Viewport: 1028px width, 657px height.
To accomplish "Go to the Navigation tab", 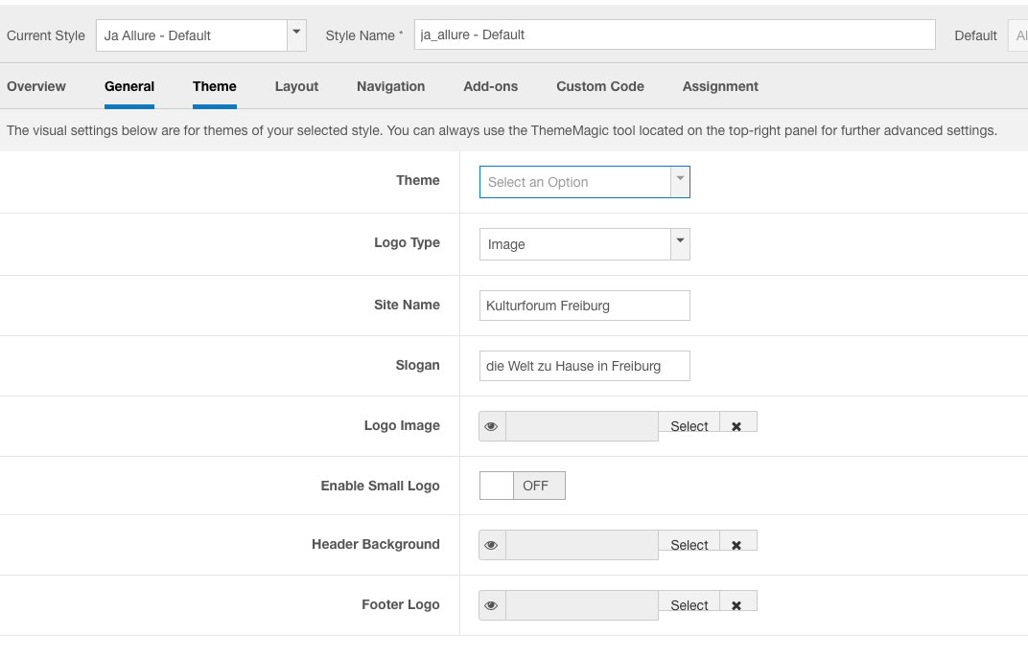I will pos(390,86).
